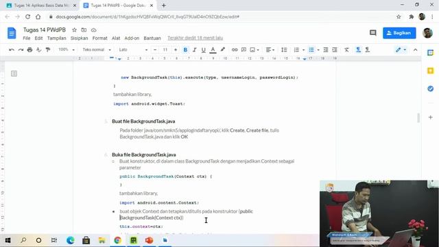Screen dimensions: 439x247
Task: Open the Bantuan menu
Action: pyautogui.click(x=152, y=38)
